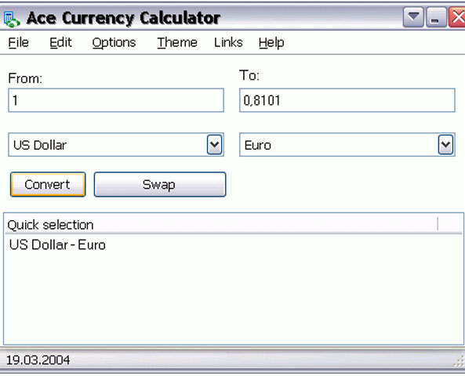This screenshot has width=465, height=376.
Task: Click the From amount input field
Action: point(116,100)
